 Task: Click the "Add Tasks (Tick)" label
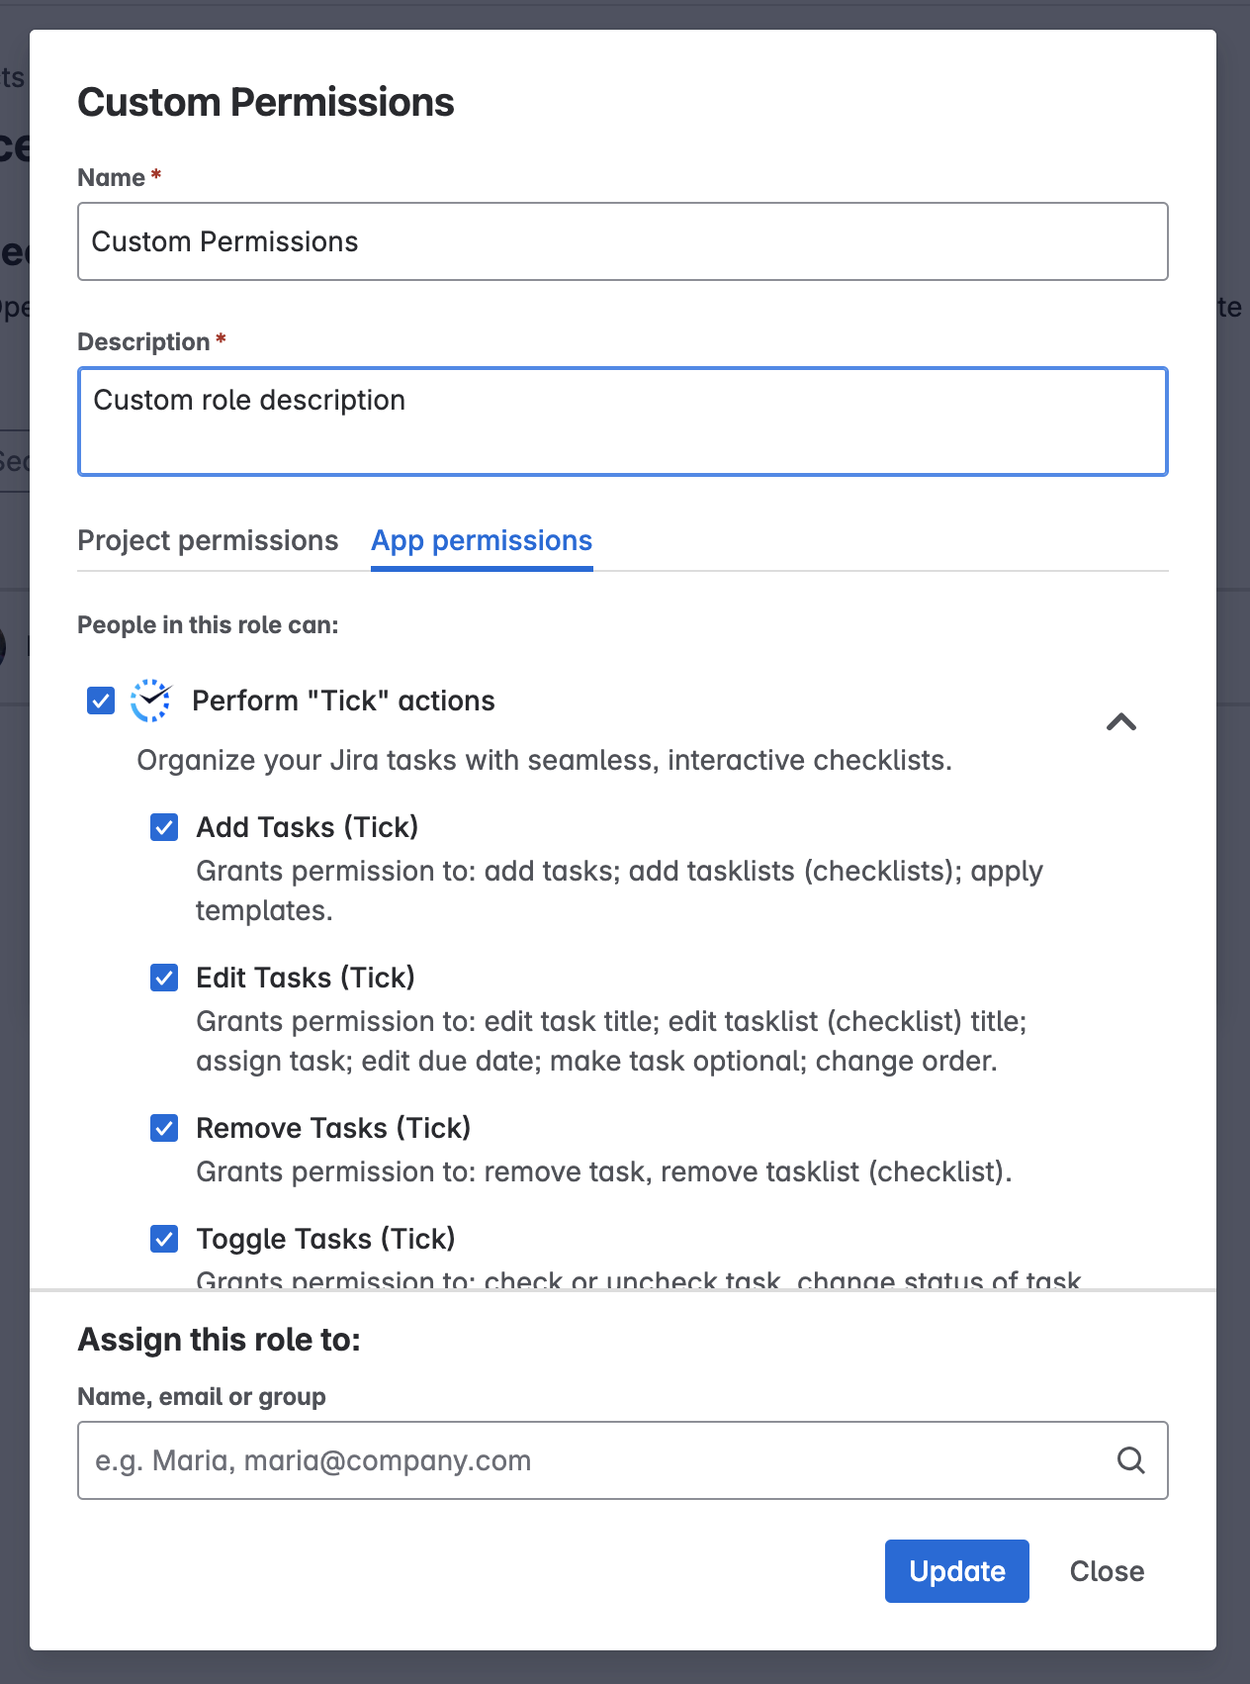308,827
